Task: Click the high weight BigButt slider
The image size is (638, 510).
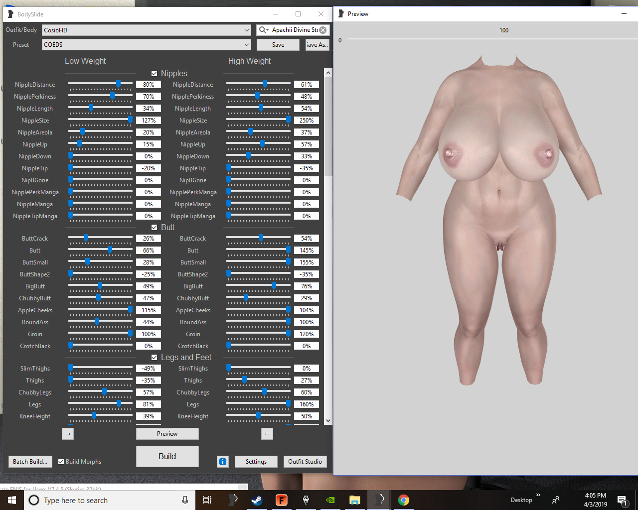Action: click(x=258, y=286)
